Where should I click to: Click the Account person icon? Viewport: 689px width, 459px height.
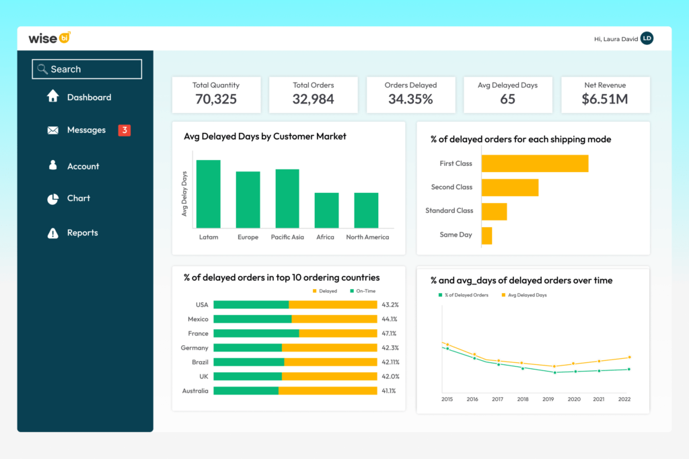(x=52, y=165)
